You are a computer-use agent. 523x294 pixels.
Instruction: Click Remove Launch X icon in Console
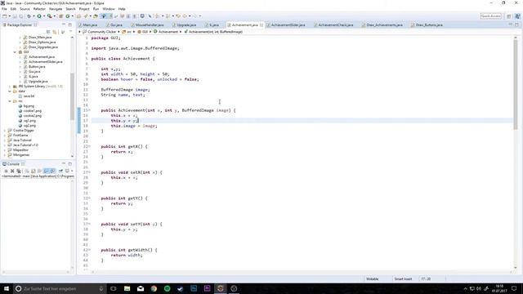click(x=12, y=171)
